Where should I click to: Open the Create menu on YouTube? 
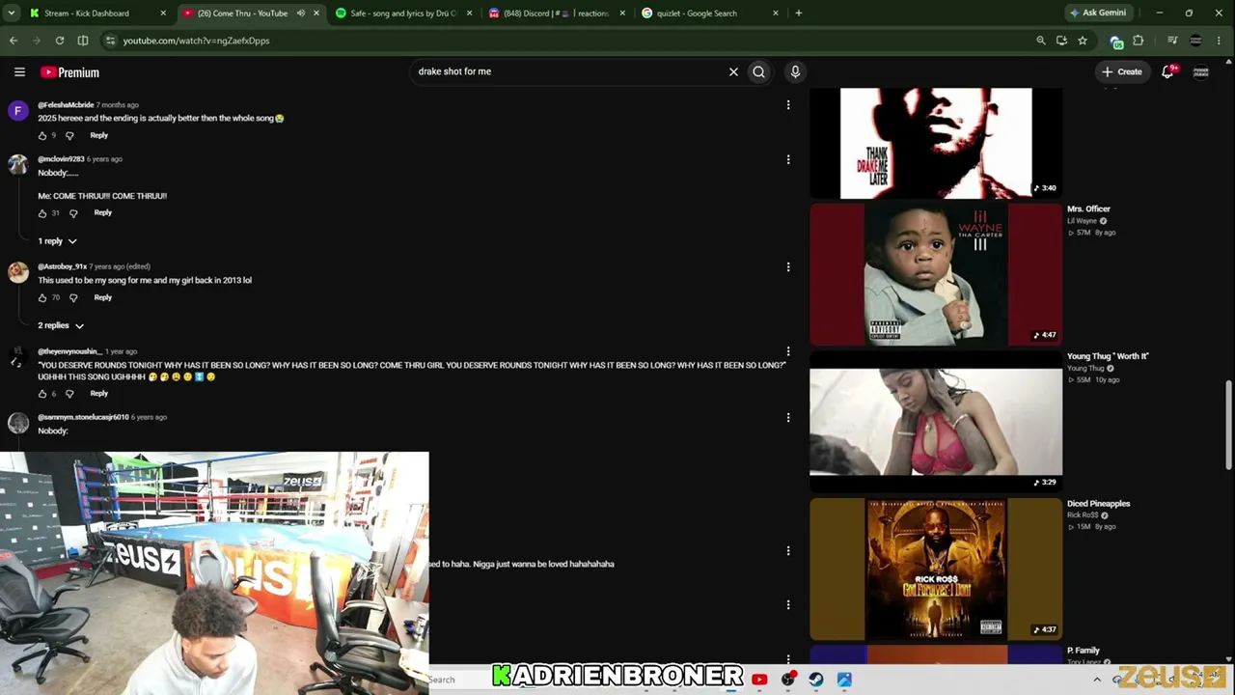pos(1122,71)
